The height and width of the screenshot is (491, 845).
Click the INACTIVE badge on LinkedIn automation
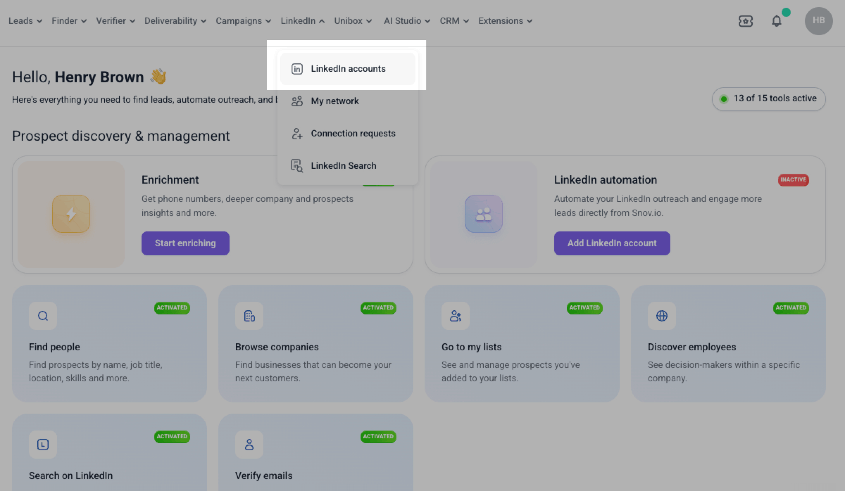[794, 180]
